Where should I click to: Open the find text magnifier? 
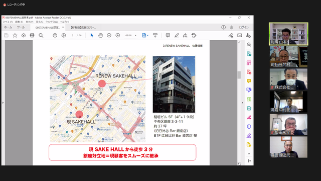click(x=41, y=36)
